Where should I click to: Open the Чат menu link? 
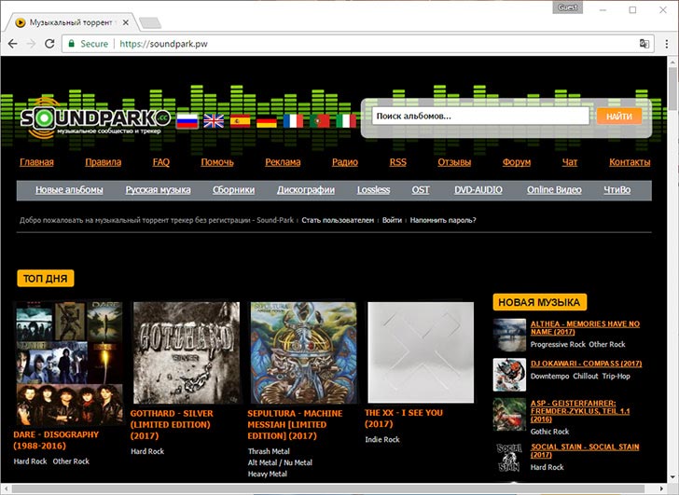570,162
